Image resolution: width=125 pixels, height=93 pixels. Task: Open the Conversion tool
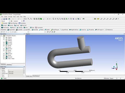pos(39,27)
